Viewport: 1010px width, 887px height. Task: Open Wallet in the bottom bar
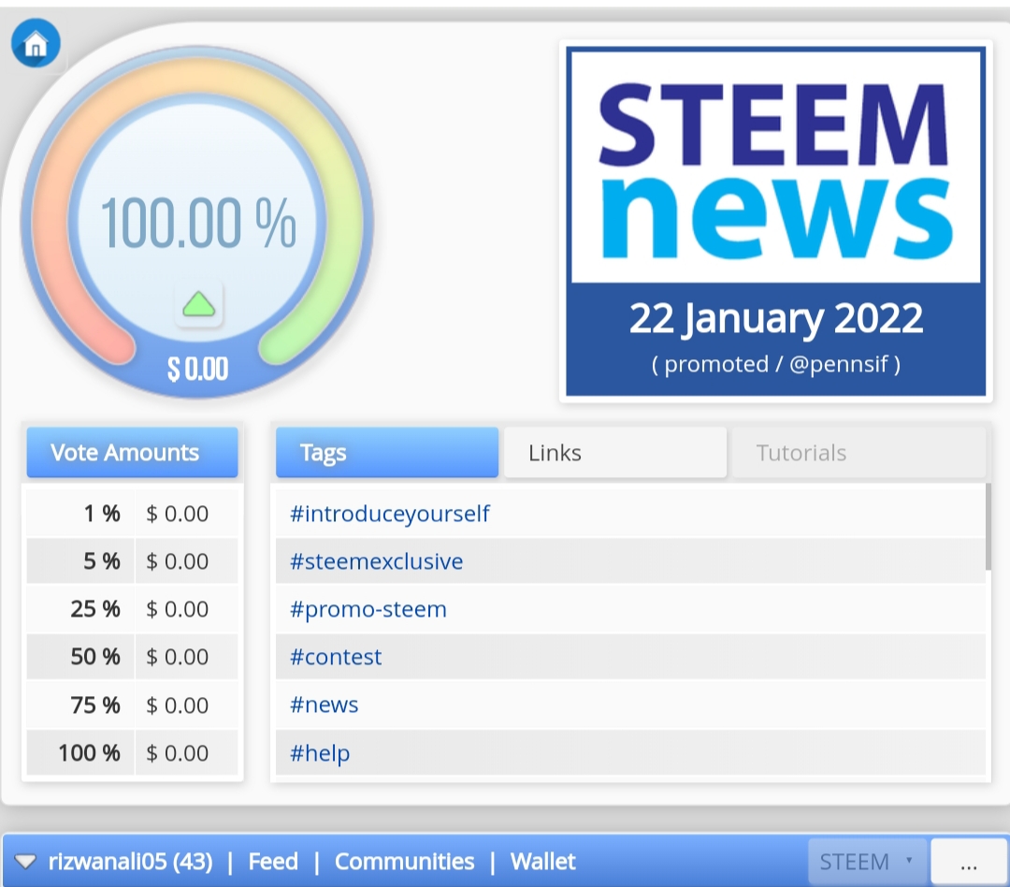(542, 861)
